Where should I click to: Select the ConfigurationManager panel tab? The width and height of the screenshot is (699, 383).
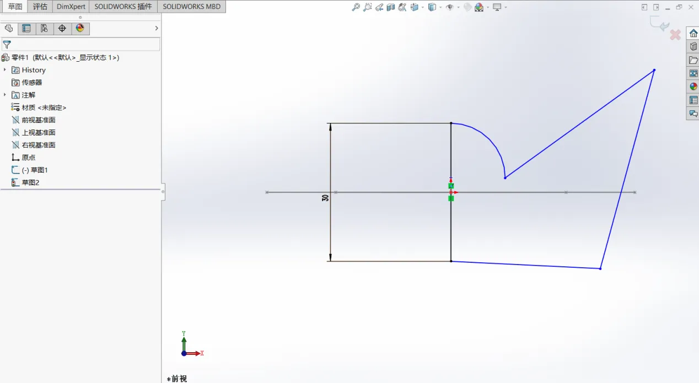(x=44, y=29)
